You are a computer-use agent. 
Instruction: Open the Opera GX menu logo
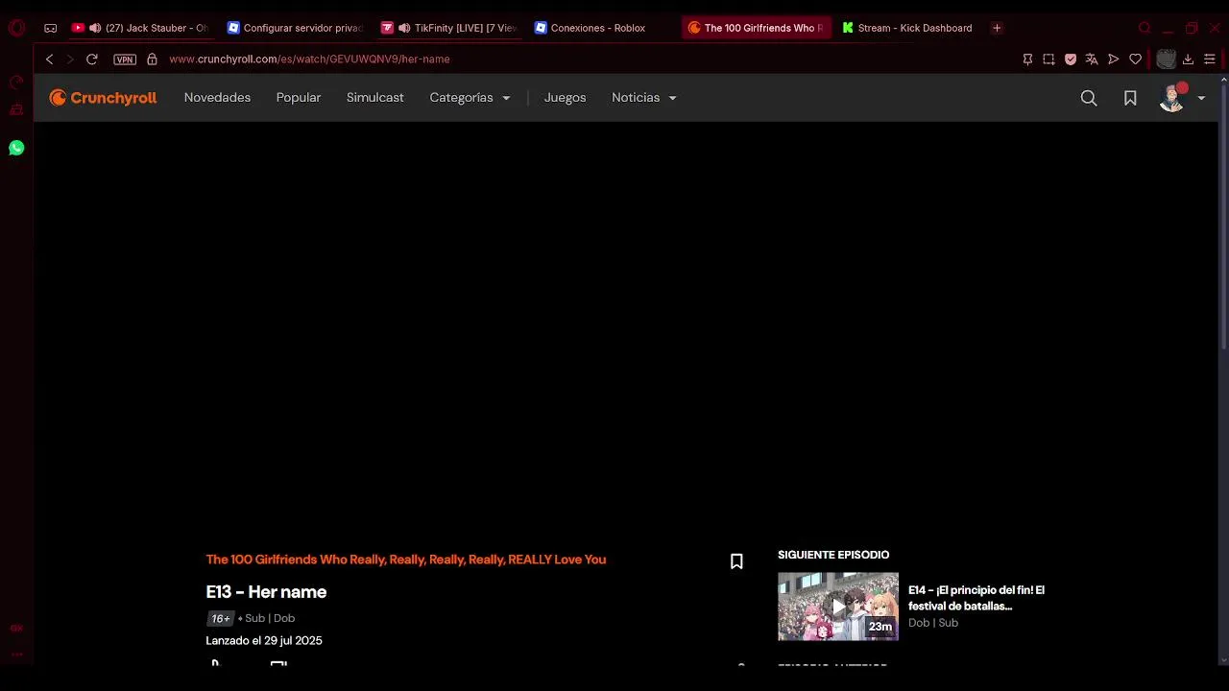pyautogui.click(x=16, y=28)
